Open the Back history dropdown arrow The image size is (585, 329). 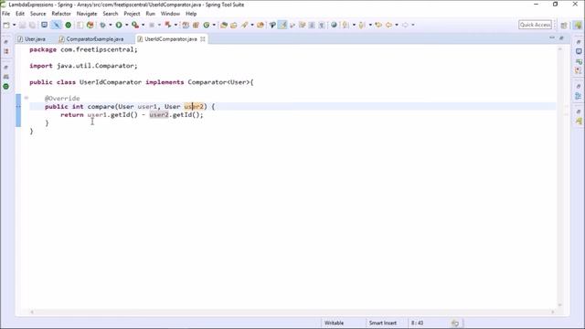397,25
